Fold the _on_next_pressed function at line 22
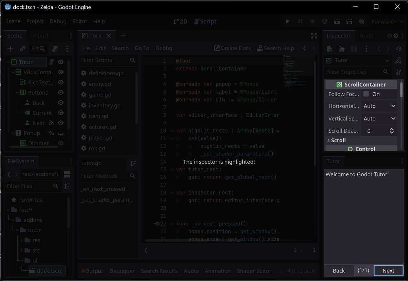The image size is (408, 281). [172, 224]
